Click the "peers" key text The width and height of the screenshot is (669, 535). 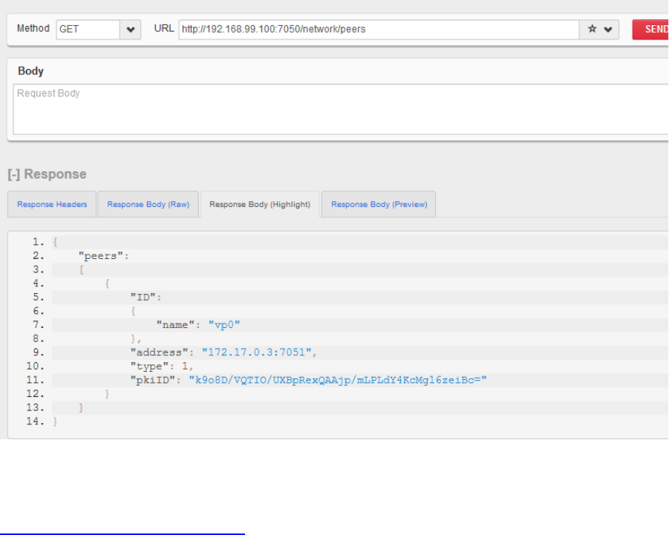pos(101,256)
